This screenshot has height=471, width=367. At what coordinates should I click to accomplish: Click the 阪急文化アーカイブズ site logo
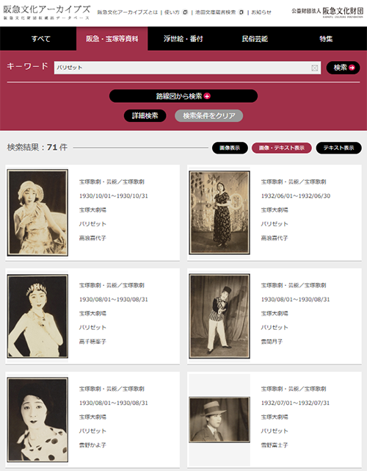point(47,12)
